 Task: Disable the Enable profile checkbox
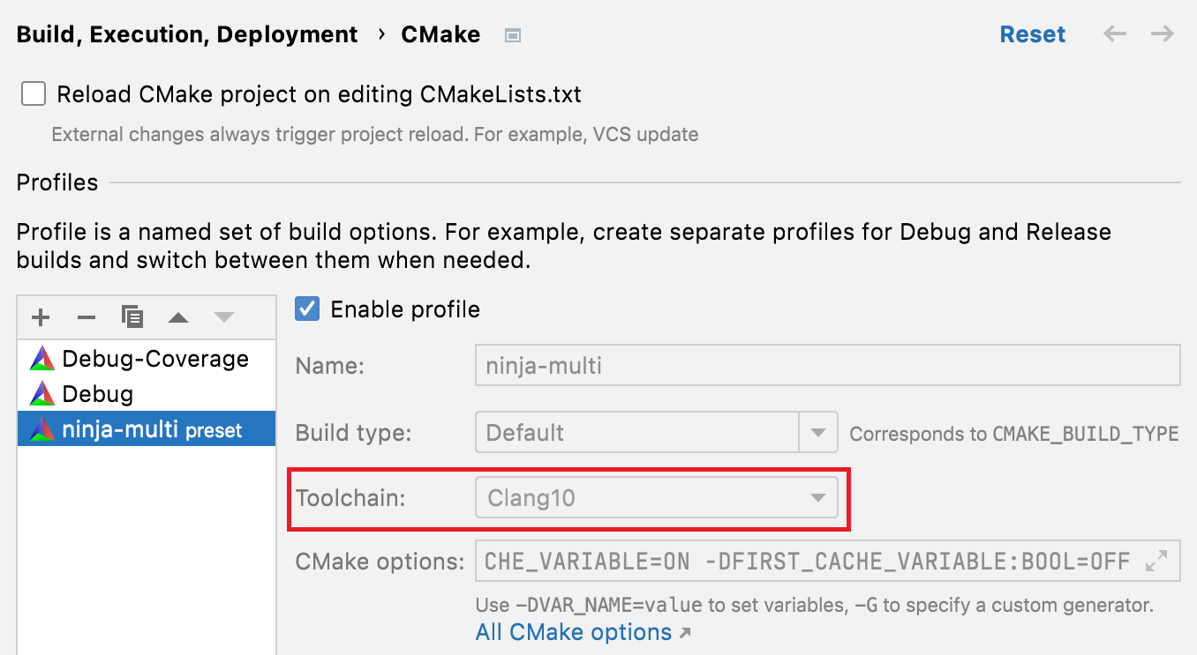[306, 309]
